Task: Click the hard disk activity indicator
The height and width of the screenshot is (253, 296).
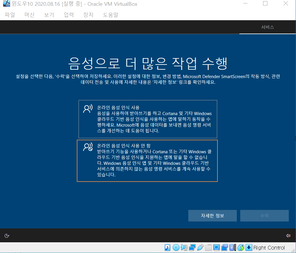Action: point(167,248)
